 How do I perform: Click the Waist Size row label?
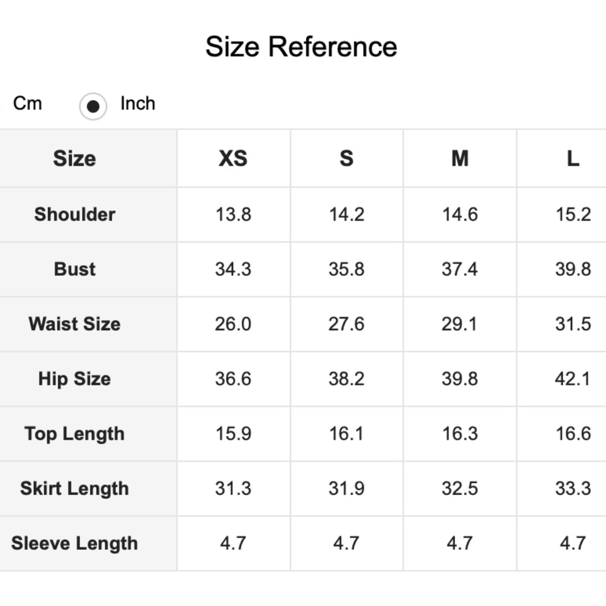[75, 324]
